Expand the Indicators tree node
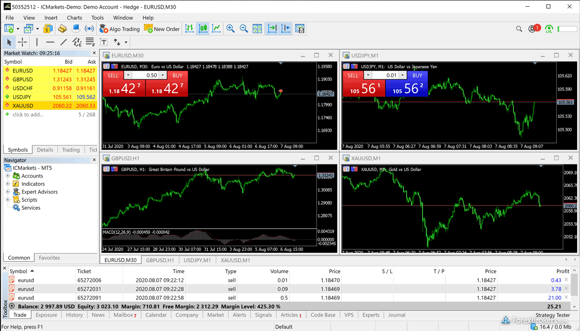Screen dimensions: 580x331 pyautogui.click(x=8, y=184)
